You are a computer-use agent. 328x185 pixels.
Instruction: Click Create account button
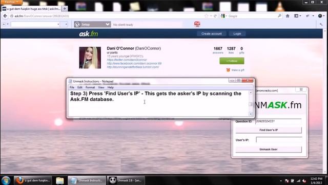211,33
